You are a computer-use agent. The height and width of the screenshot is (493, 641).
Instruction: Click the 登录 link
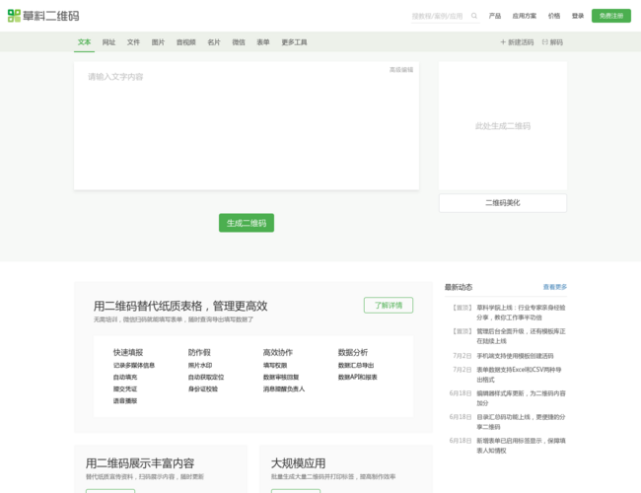578,16
